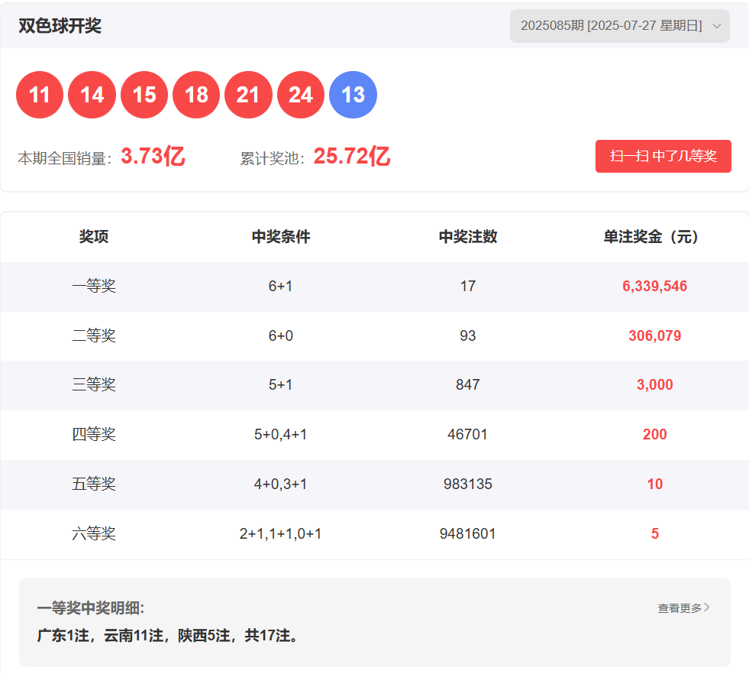749x674 pixels.
Task: Click the 双色球开奖 title
Action: coord(60,26)
